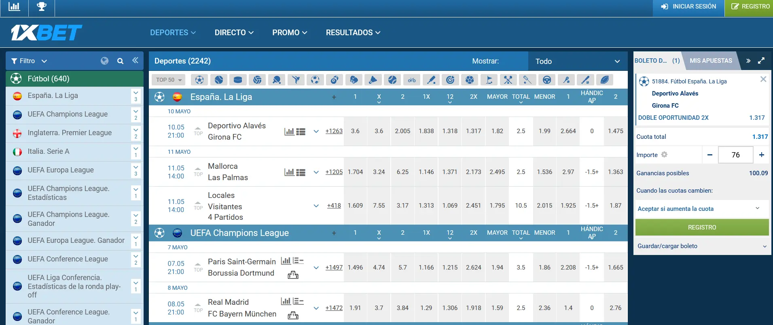Increase bet amount with plus button
Viewport: 773px width, 325px height.
(x=762, y=155)
